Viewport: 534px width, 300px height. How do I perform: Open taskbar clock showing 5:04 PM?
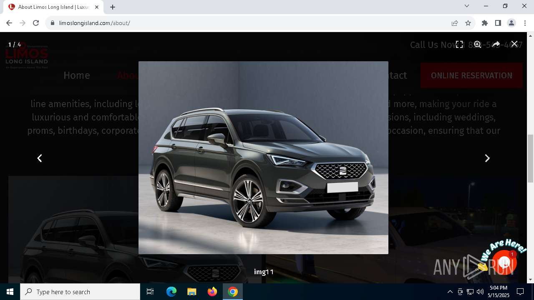pyautogui.click(x=499, y=292)
